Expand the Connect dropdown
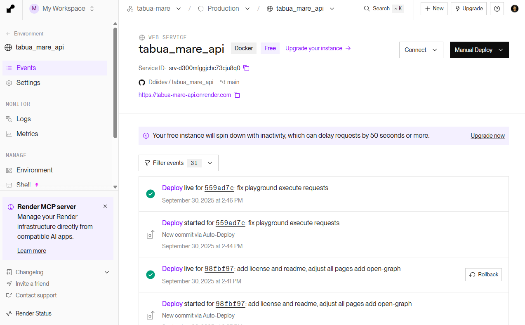This screenshot has height=325, width=525. tap(421, 50)
